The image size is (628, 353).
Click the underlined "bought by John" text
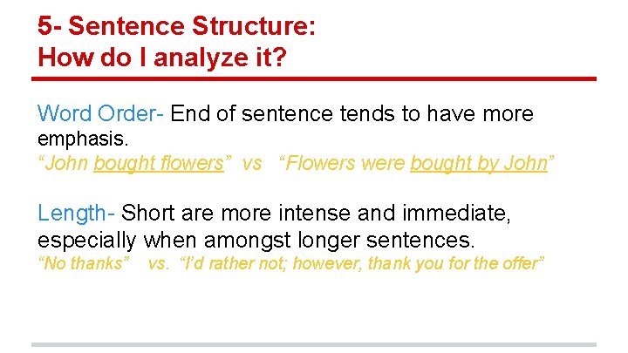478,164
